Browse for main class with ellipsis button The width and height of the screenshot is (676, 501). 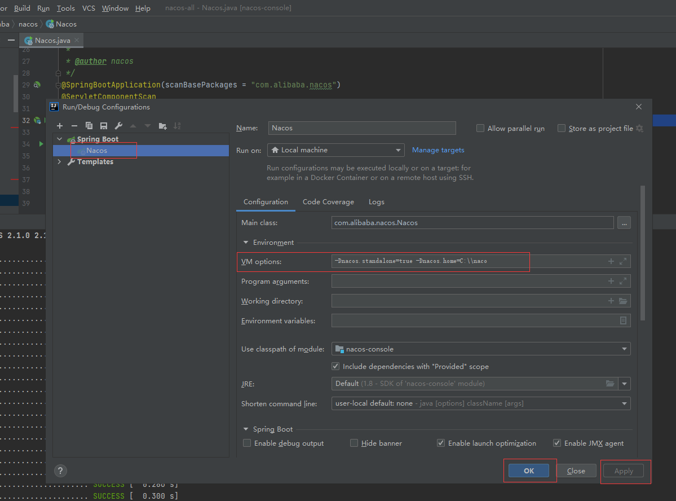(x=624, y=223)
